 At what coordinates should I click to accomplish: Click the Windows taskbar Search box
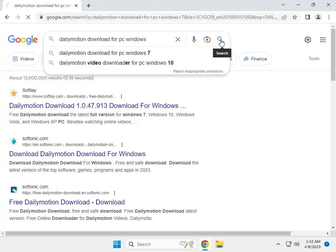(x=161, y=244)
